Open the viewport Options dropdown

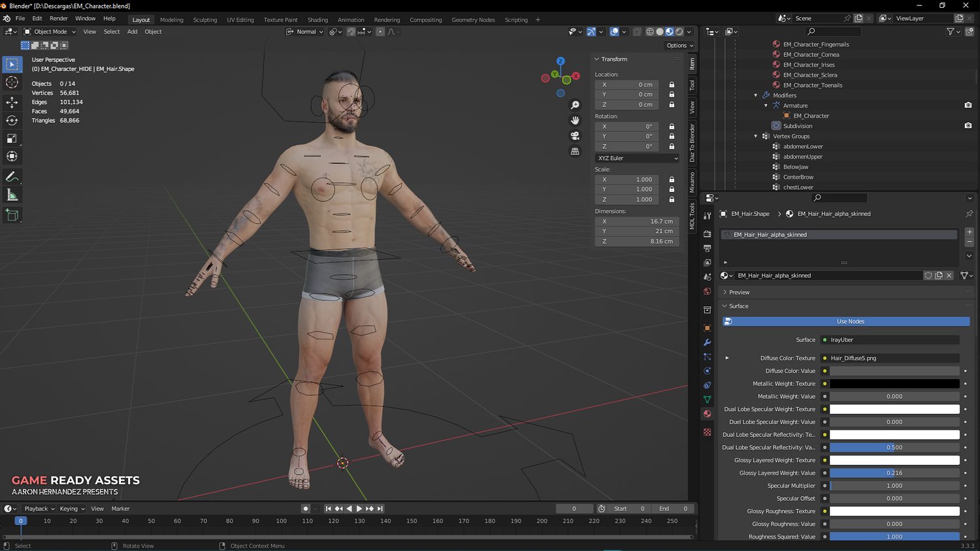[679, 45]
